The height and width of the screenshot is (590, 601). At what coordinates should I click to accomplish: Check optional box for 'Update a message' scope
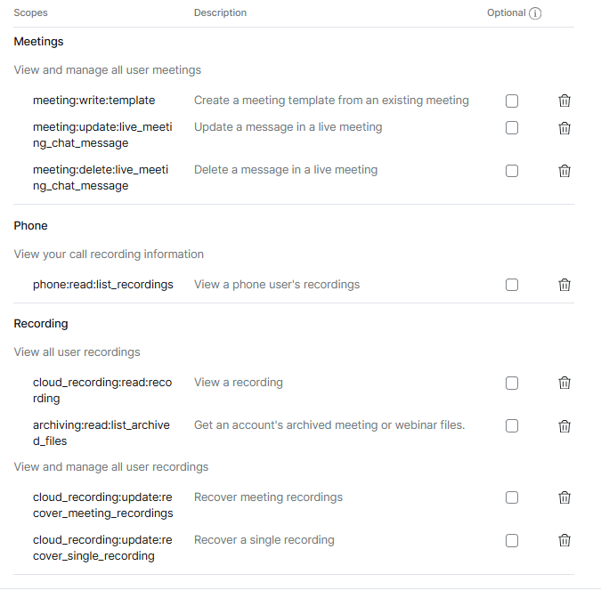point(512,128)
